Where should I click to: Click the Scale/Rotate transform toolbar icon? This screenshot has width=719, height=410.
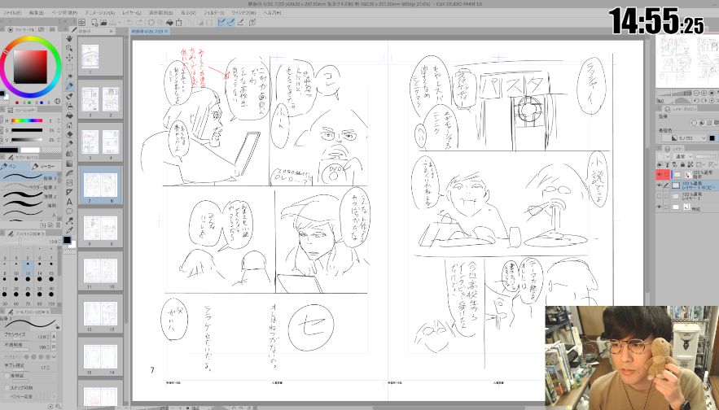point(179,22)
